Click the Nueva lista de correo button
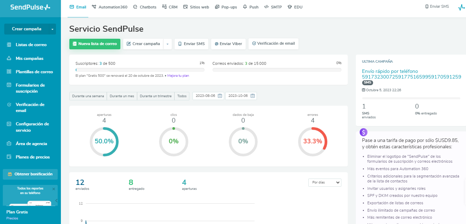The height and width of the screenshot is (224, 466). tap(95, 44)
